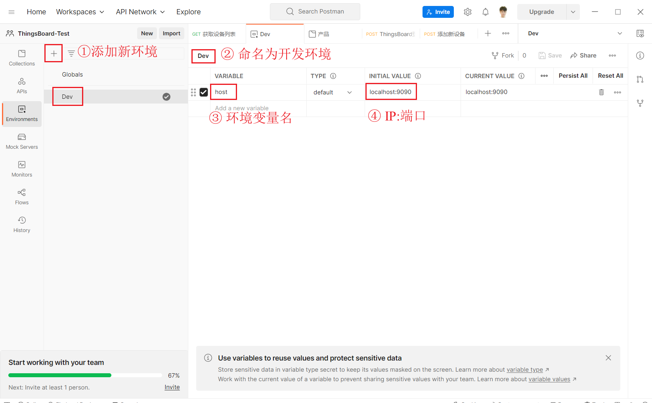This screenshot has width=652, height=403.
Task: Dismiss the variables info banner
Action: tap(608, 358)
